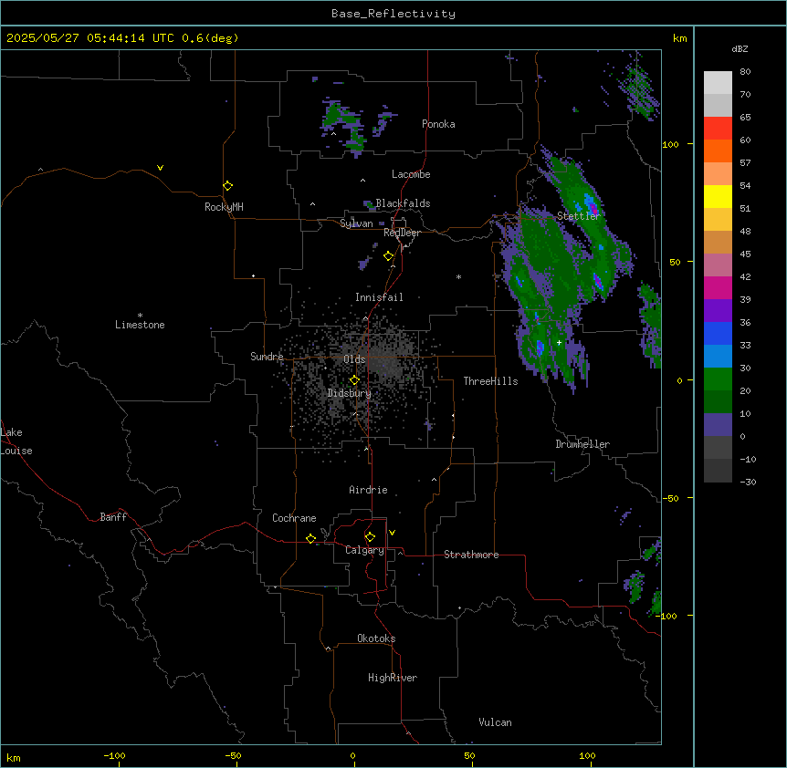Click the Vulcan label
The image size is (787, 768).
click(x=495, y=722)
